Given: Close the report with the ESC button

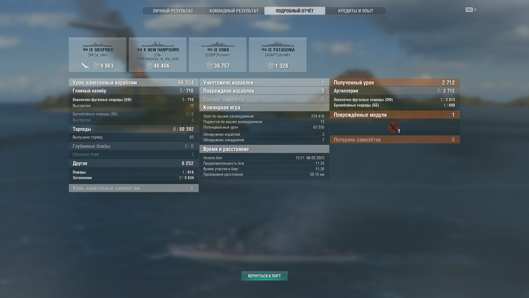Looking at the screenshot, I should click(x=471, y=10).
